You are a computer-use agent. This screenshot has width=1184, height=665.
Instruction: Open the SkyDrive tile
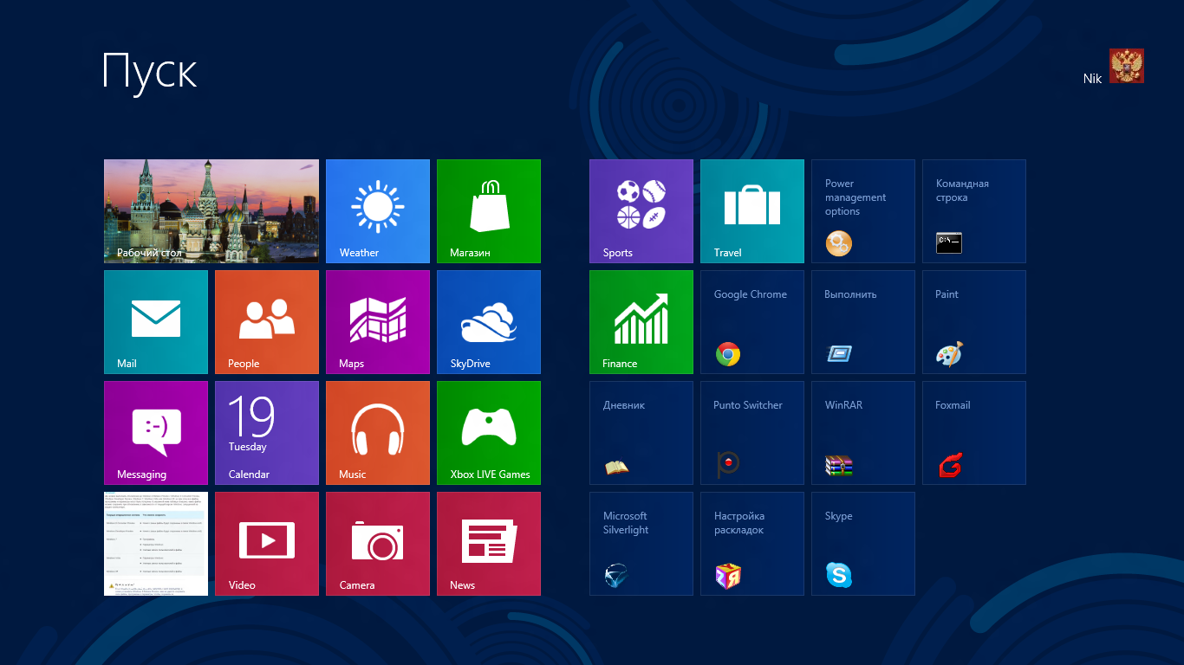coord(489,322)
